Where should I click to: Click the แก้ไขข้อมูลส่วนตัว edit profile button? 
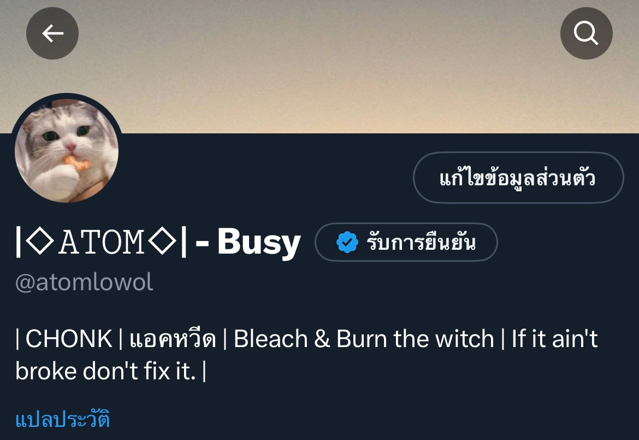click(518, 178)
